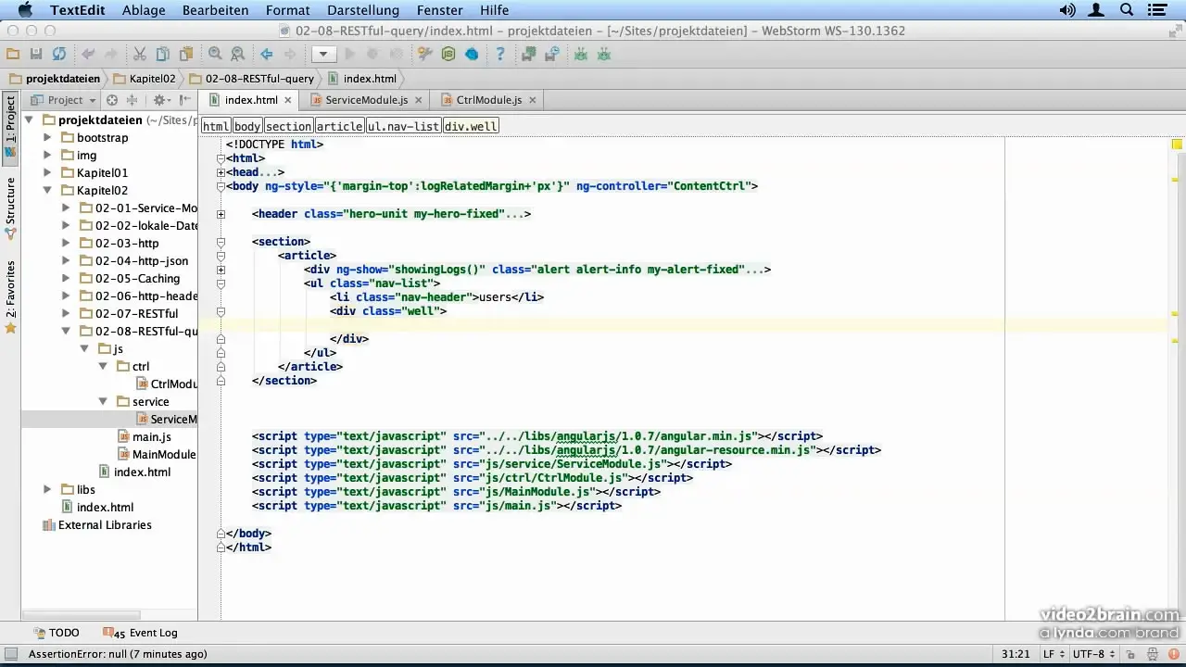The height and width of the screenshot is (667, 1186).
Task: Open the Bearbeiten menu
Action: point(216,10)
